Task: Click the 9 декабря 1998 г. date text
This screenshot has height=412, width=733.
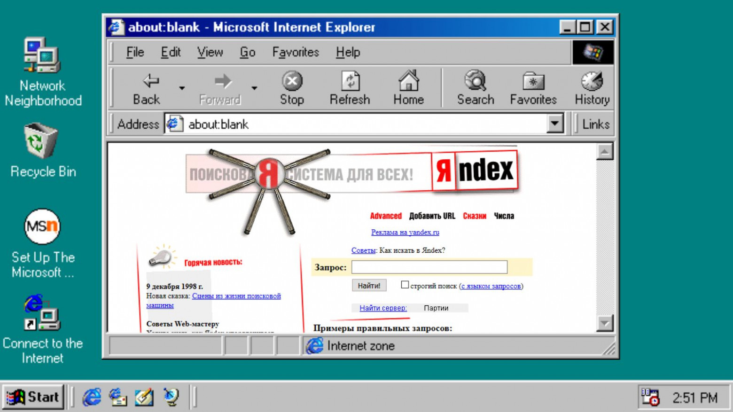Action: coord(174,286)
